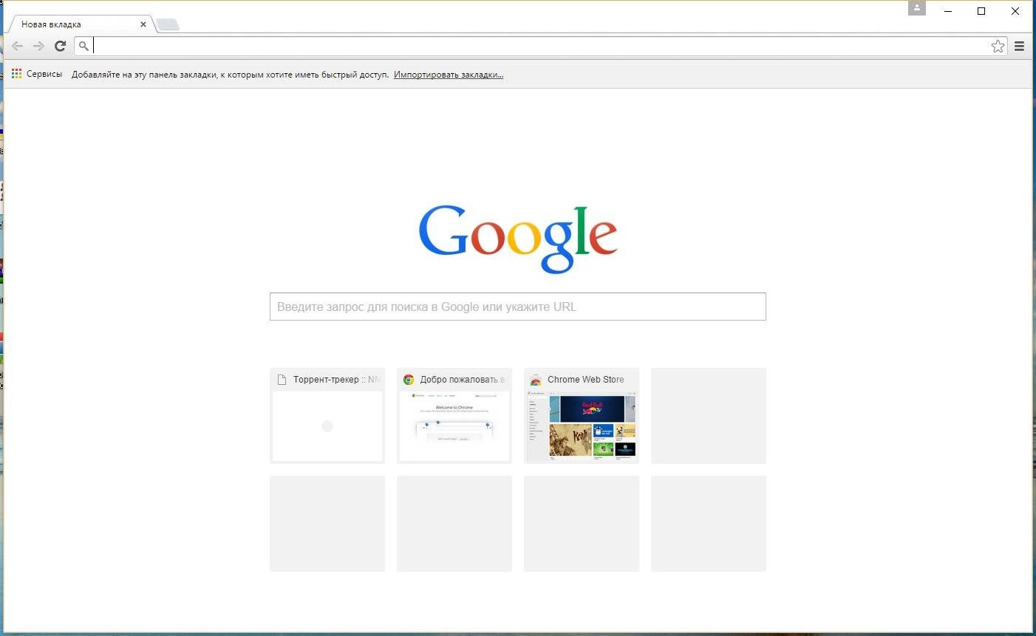Go forward with the forward arrow
Image resolution: width=1036 pixels, height=636 pixels.
tap(38, 46)
